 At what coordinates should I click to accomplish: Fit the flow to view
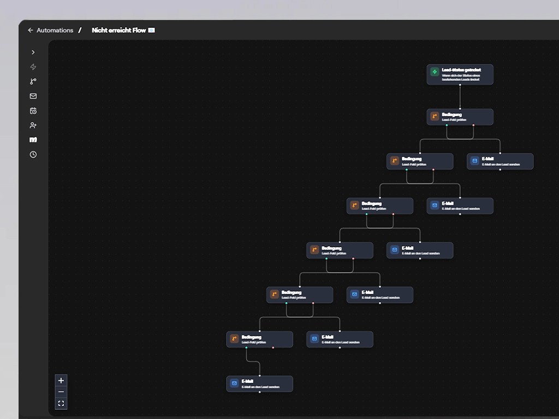pos(61,403)
